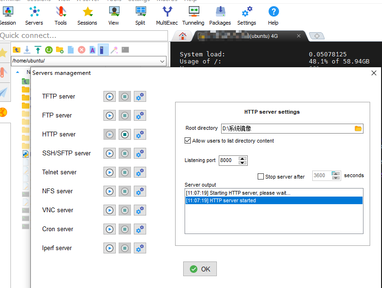The width and height of the screenshot is (382, 288).
Task: Click OK to close Servers management
Action: (x=200, y=269)
